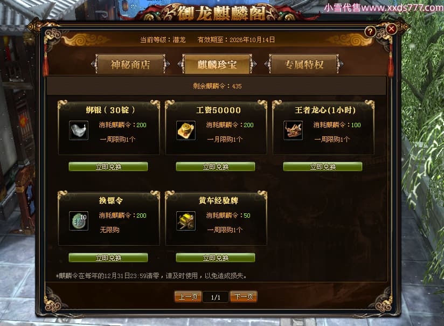
Task: Click the gold coin icon for 工资50000
Action: coord(186,130)
